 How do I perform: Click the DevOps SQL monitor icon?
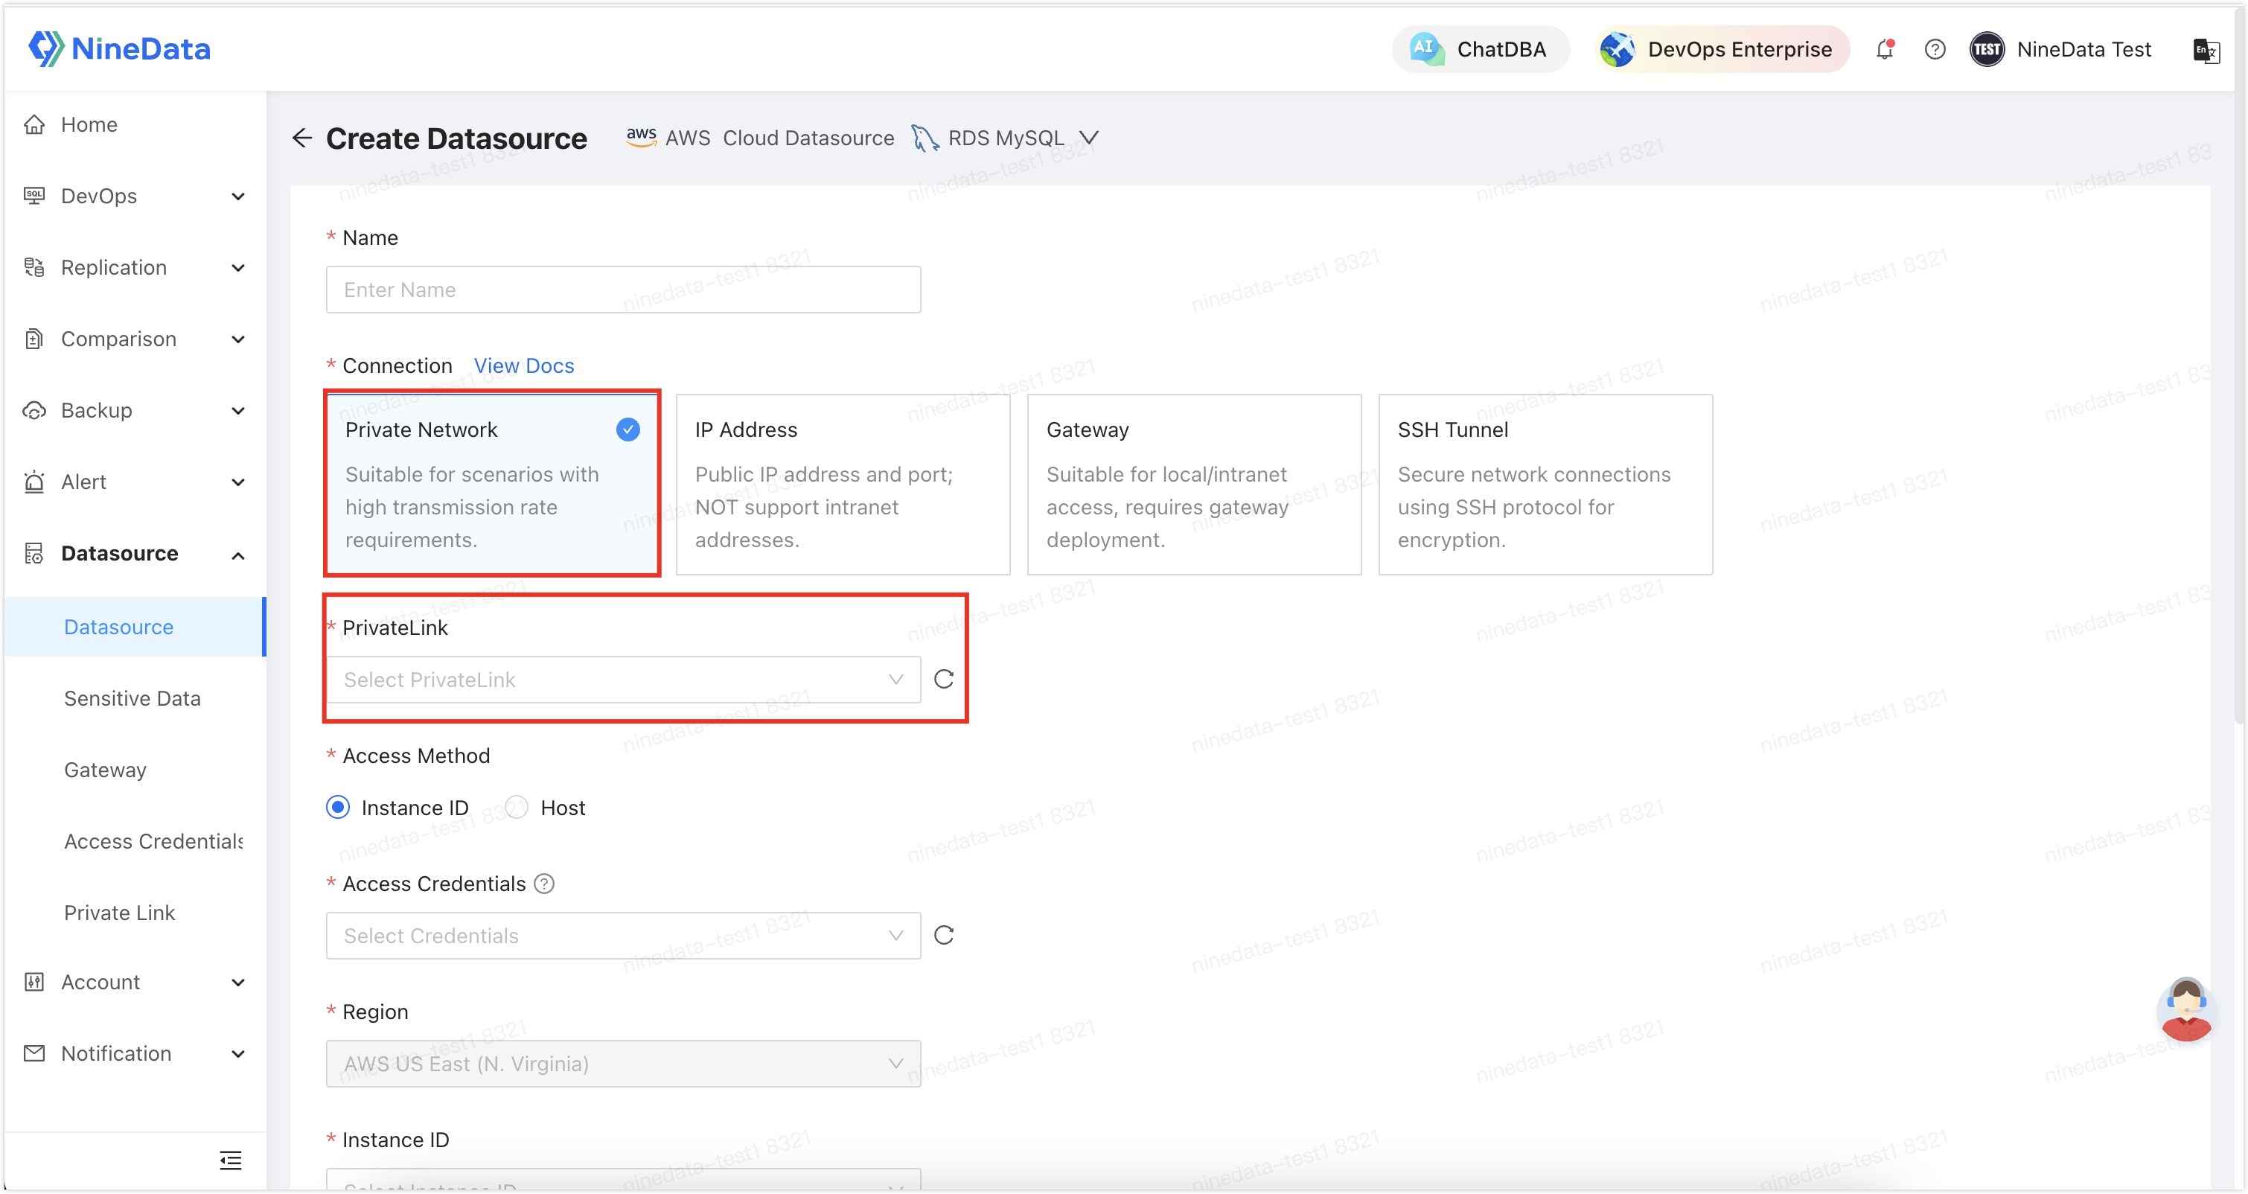[x=34, y=196]
